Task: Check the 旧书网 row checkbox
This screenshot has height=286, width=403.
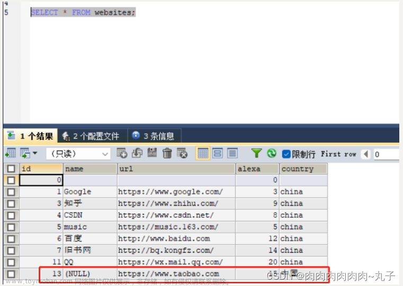Action: pyautogui.click(x=11, y=251)
